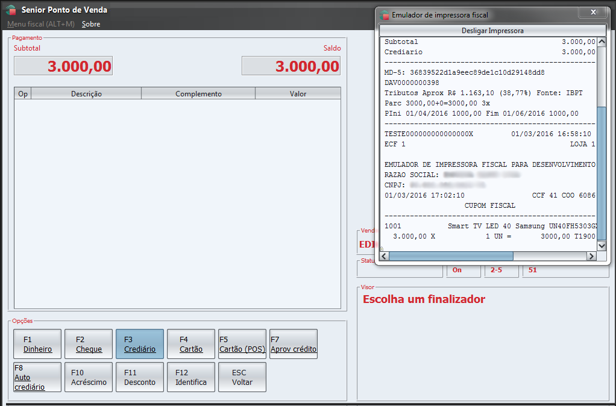Screen dimensions: 616x406
Task: Click the 'PIni 01/04/2016' installment line
Action: (481, 113)
